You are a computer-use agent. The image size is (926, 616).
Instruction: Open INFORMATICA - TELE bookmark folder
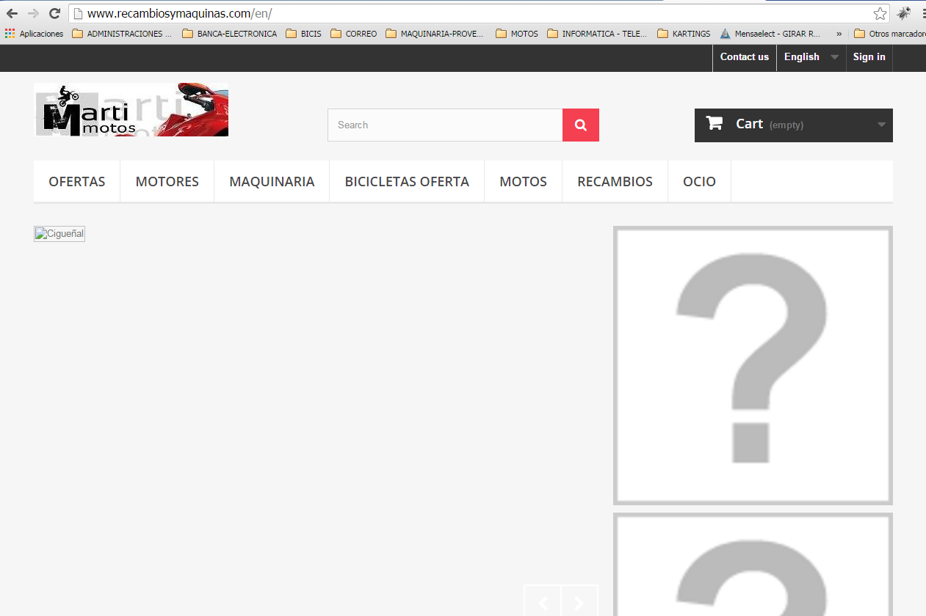coord(598,34)
